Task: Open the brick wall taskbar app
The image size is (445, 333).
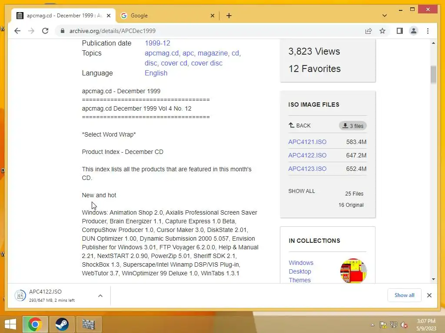Action: (89, 324)
